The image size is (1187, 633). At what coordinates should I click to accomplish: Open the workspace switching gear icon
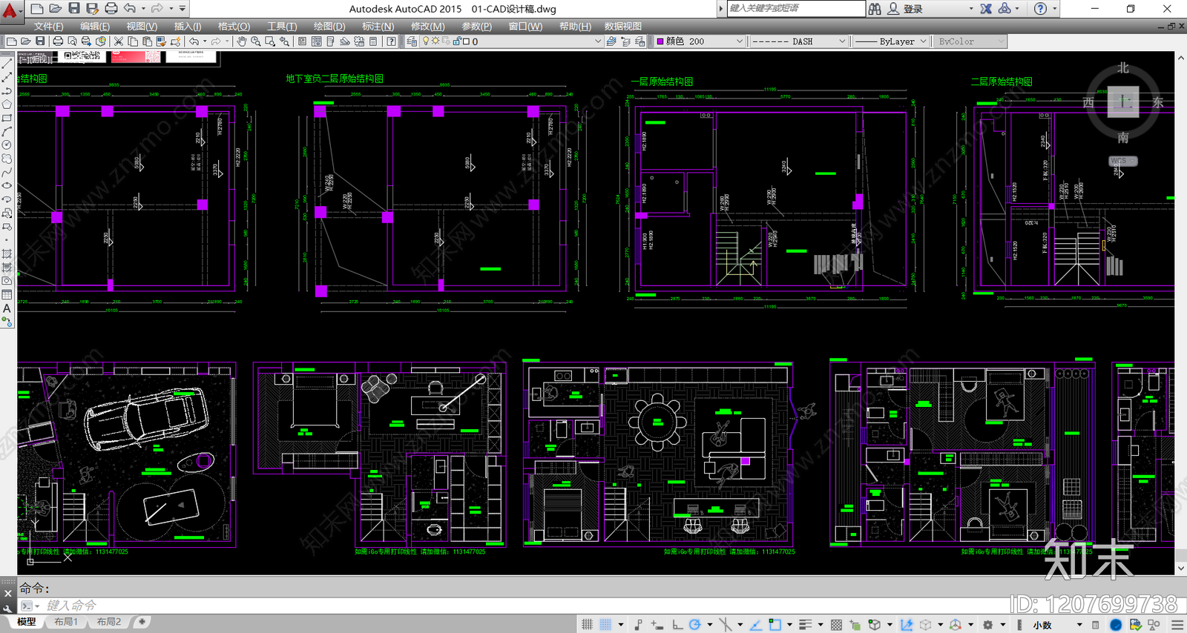(x=987, y=625)
